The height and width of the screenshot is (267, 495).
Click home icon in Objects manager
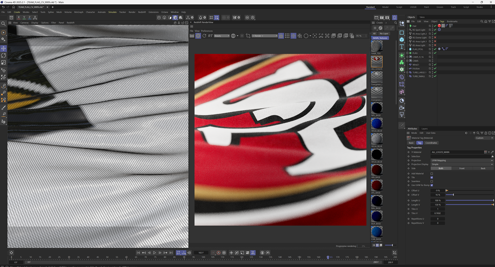(x=486, y=21)
